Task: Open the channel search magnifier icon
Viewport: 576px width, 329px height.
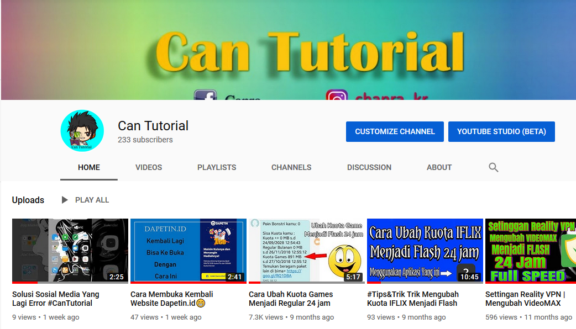Action: click(493, 167)
